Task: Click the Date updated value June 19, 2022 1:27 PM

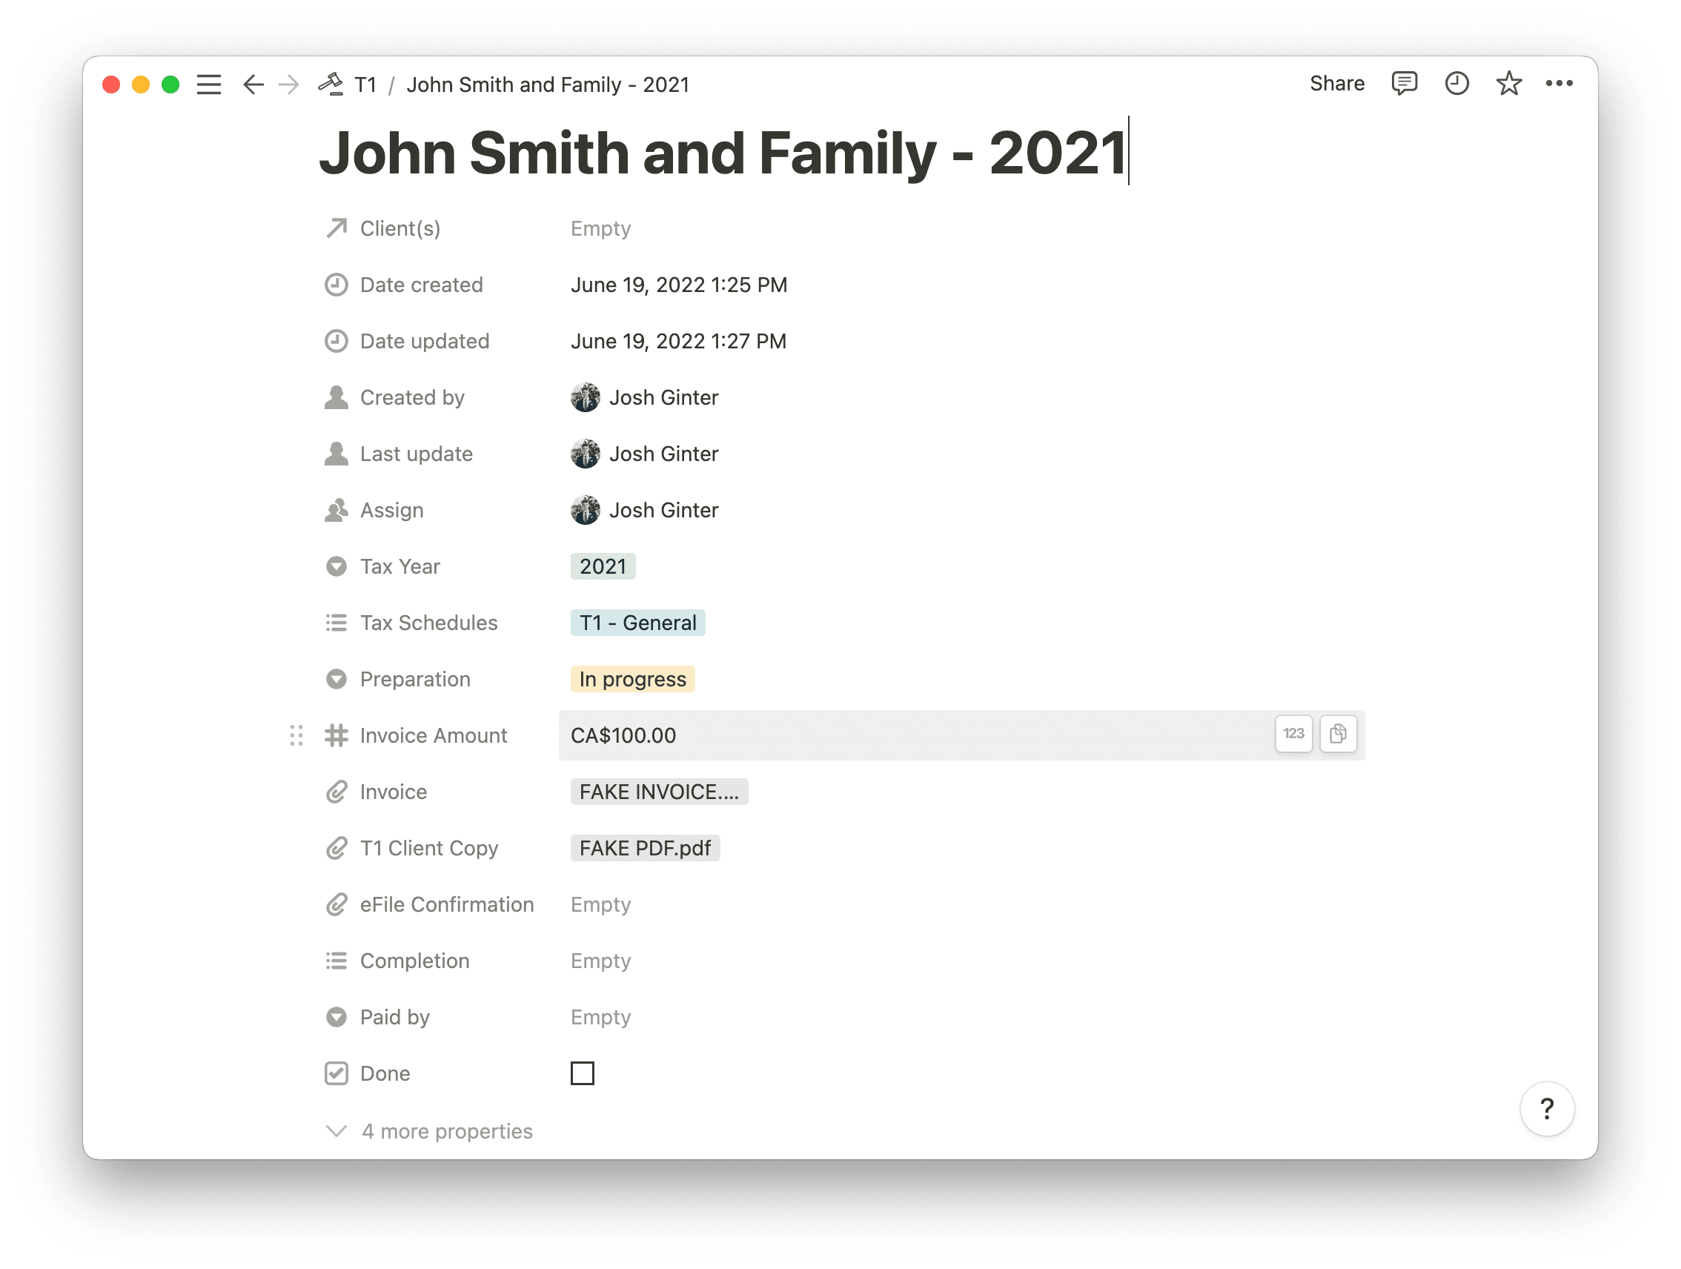Action: click(x=679, y=340)
